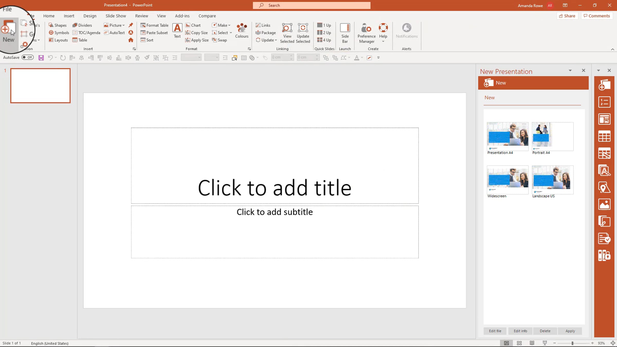Open the Side Bar launcher
Image resolution: width=617 pixels, height=347 pixels.
(345, 33)
